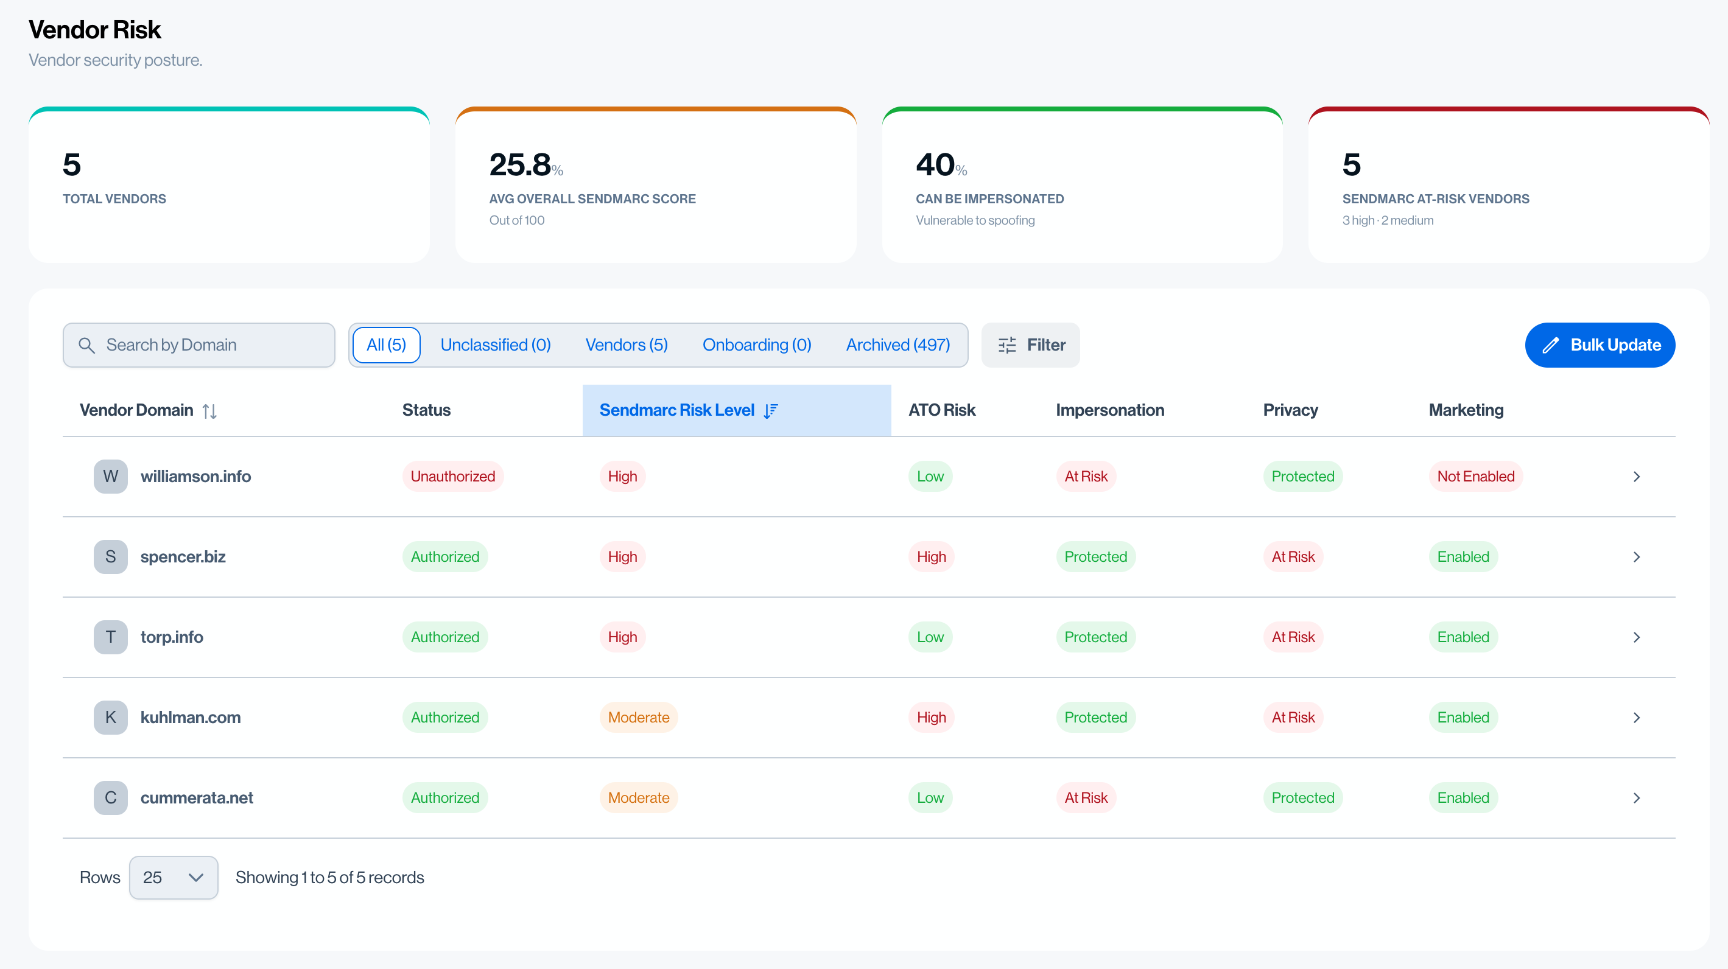Click the cummerata.net C avatar icon

point(111,798)
